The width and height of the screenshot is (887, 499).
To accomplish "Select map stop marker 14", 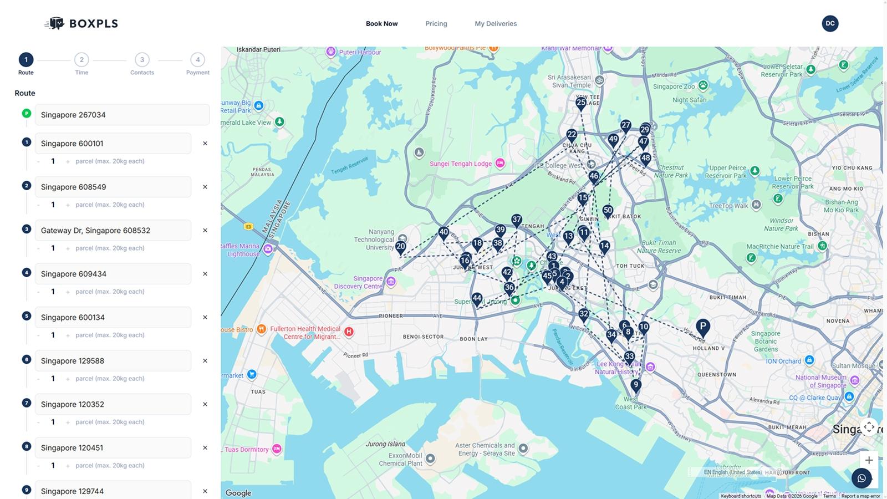I will [x=604, y=247].
